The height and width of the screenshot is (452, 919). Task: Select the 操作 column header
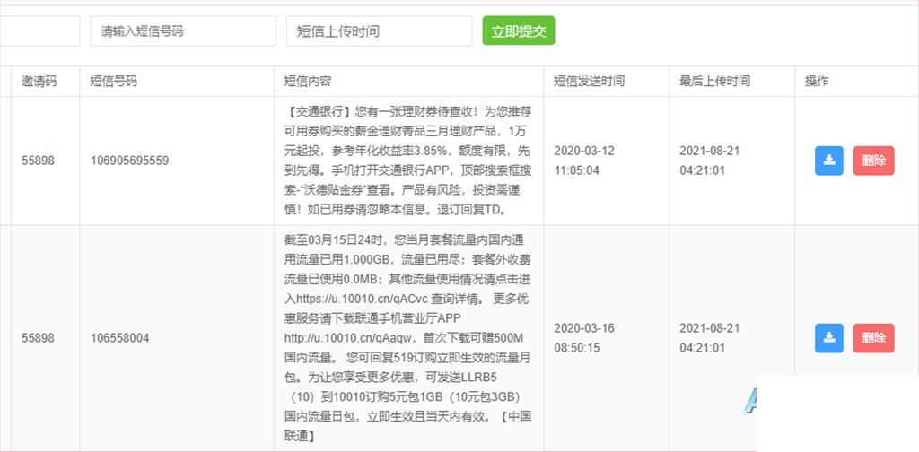[x=817, y=82]
